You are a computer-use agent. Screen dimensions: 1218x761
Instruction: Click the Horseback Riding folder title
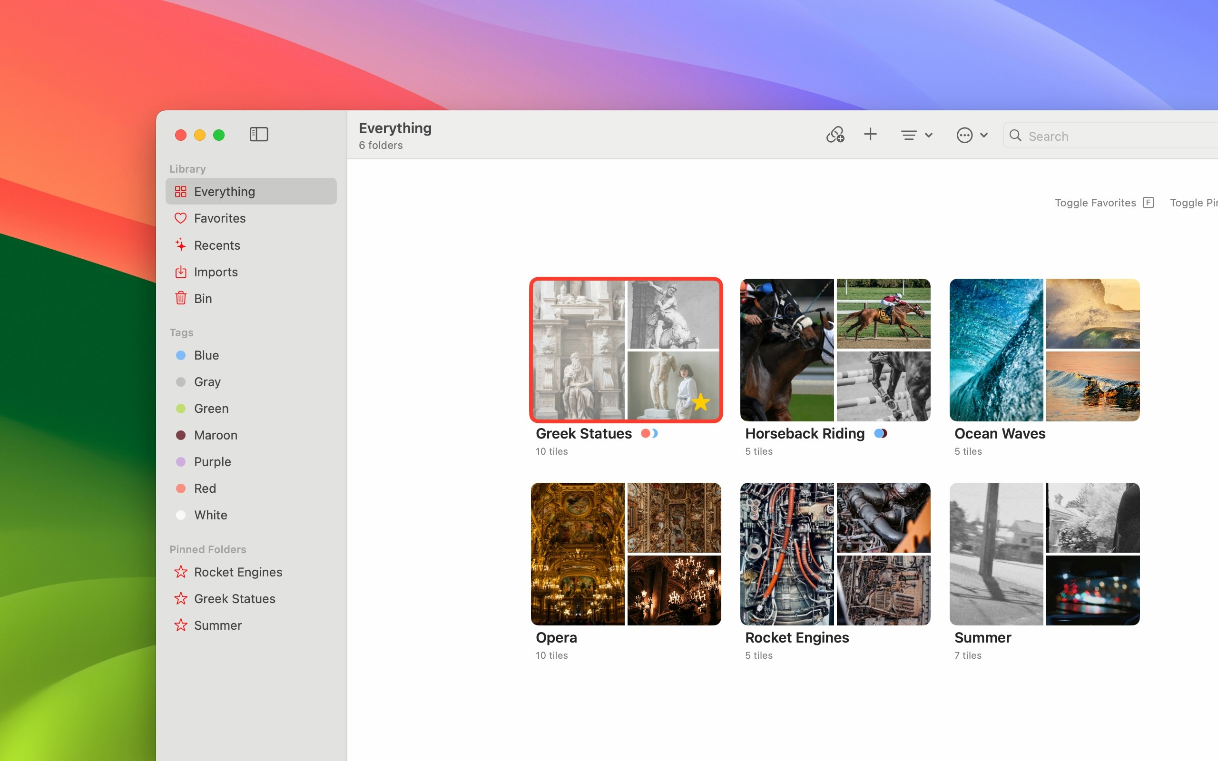(x=805, y=433)
